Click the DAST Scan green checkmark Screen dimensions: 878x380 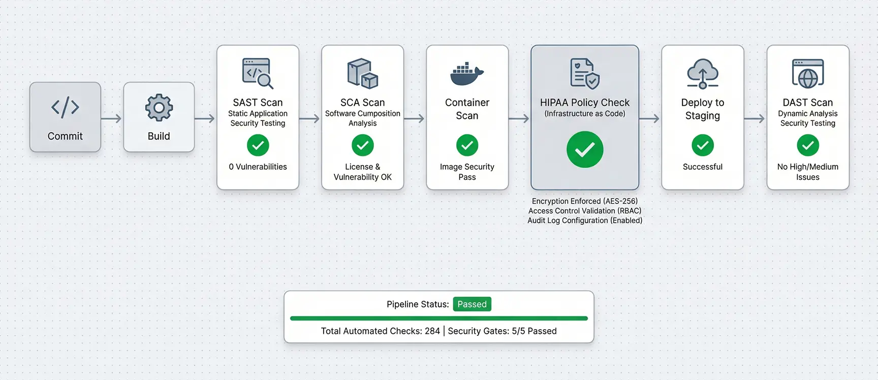[808, 145]
